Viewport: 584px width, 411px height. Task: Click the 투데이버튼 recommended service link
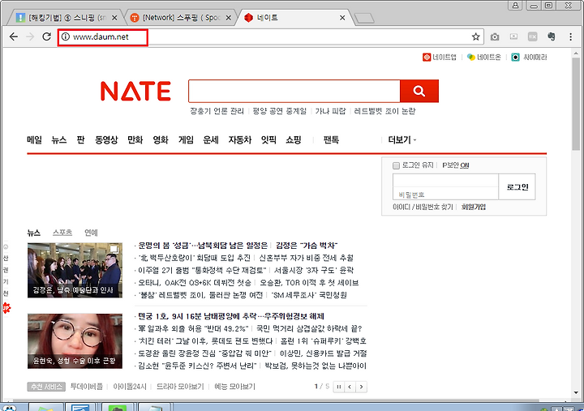coord(87,387)
